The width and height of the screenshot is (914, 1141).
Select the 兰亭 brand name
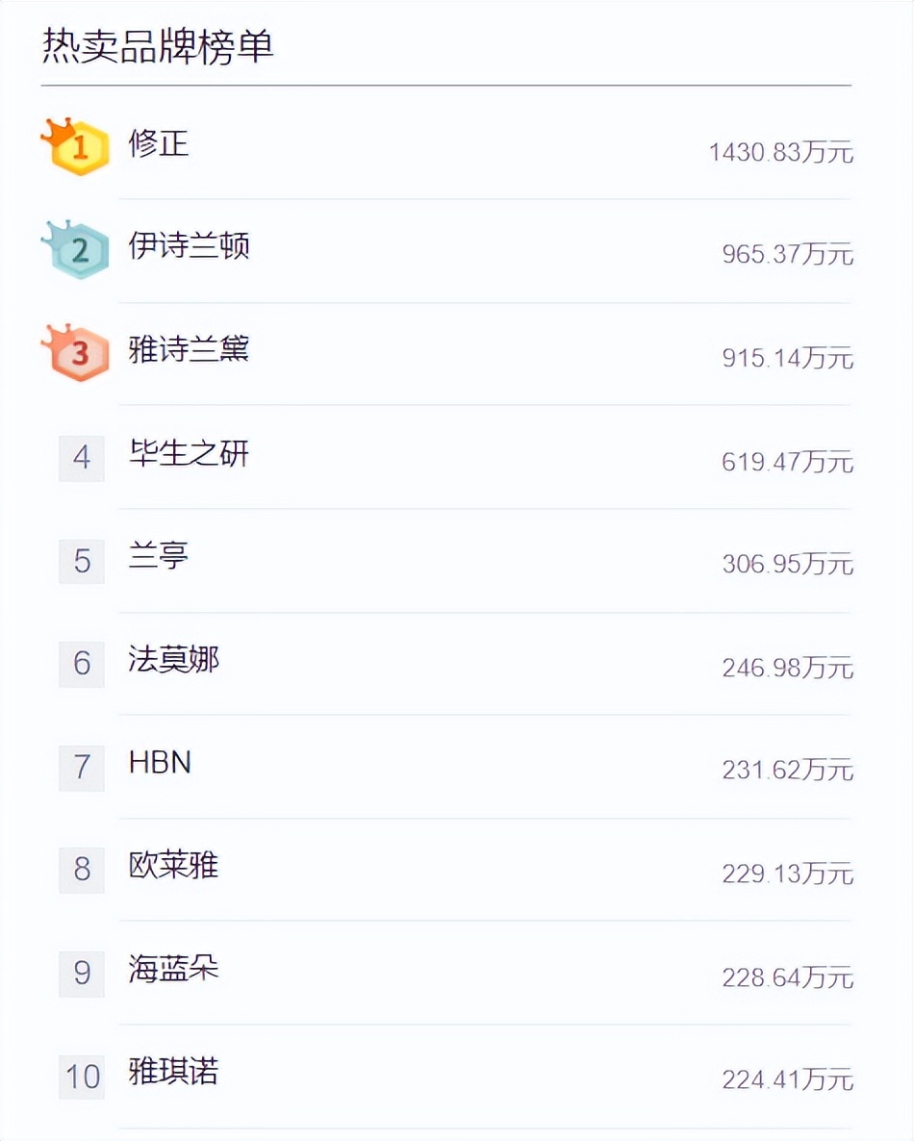[x=159, y=556]
